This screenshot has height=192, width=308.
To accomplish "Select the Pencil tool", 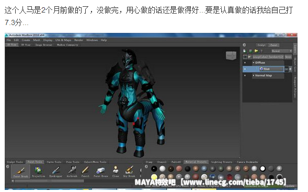I will click(85, 172).
